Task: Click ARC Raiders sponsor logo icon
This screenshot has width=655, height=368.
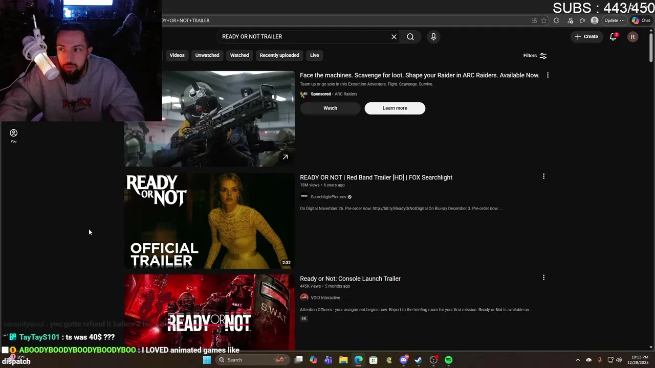Action: coord(304,94)
